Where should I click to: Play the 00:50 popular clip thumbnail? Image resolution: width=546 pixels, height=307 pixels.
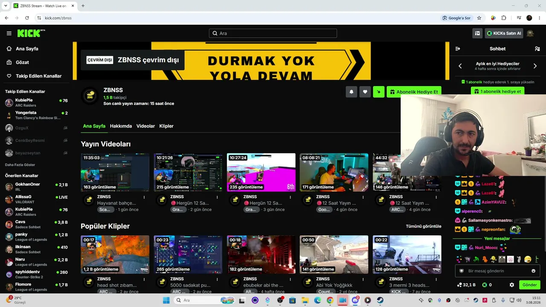click(334, 255)
